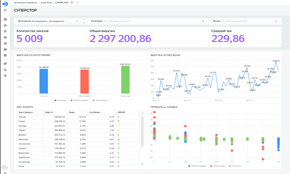Open the Favorites star in the sidebar
The height and width of the screenshot is (174, 290).
click(5, 26)
